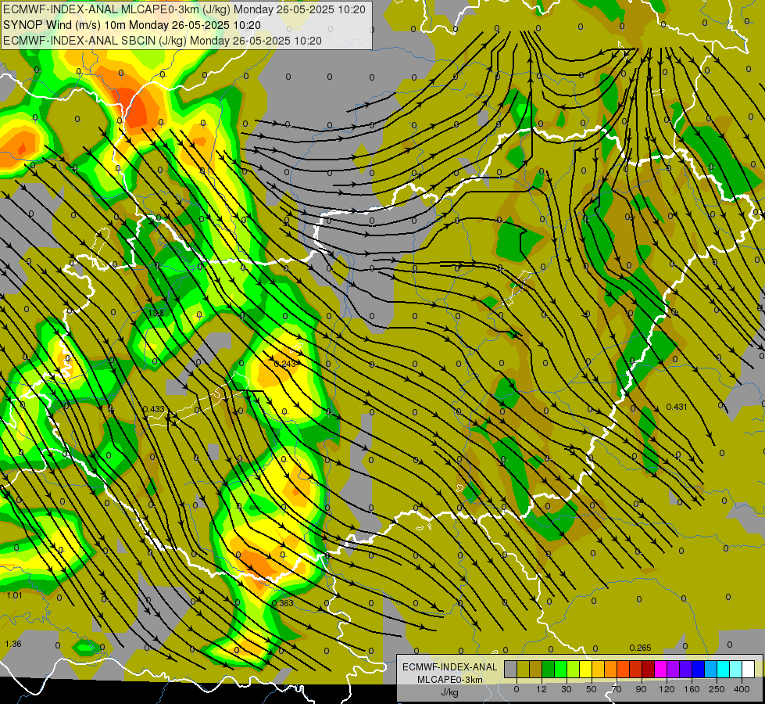
Task: Select the map value 1.36
Action: click(13, 644)
